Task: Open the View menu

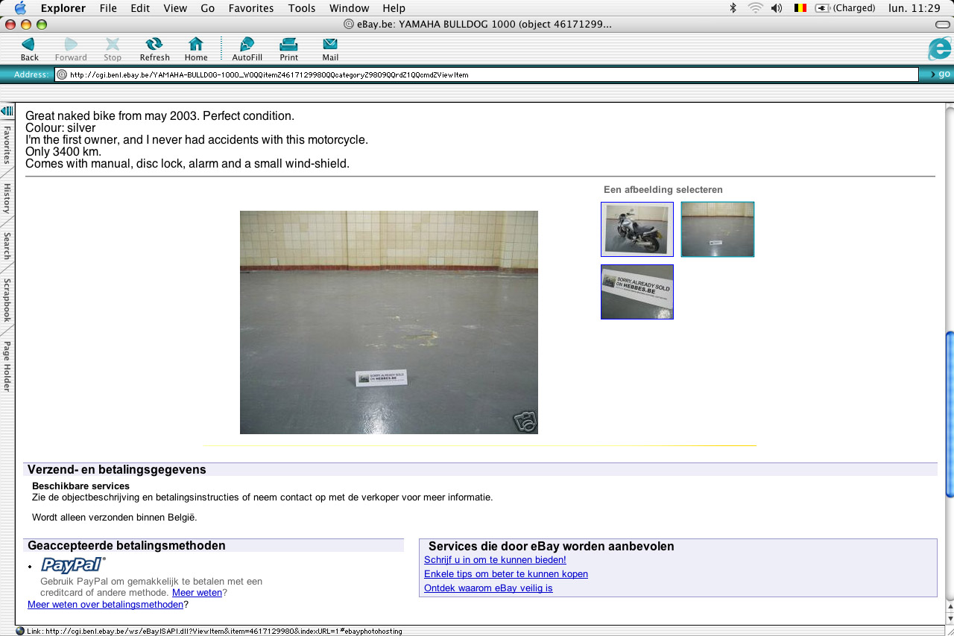Action: coord(175,8)
